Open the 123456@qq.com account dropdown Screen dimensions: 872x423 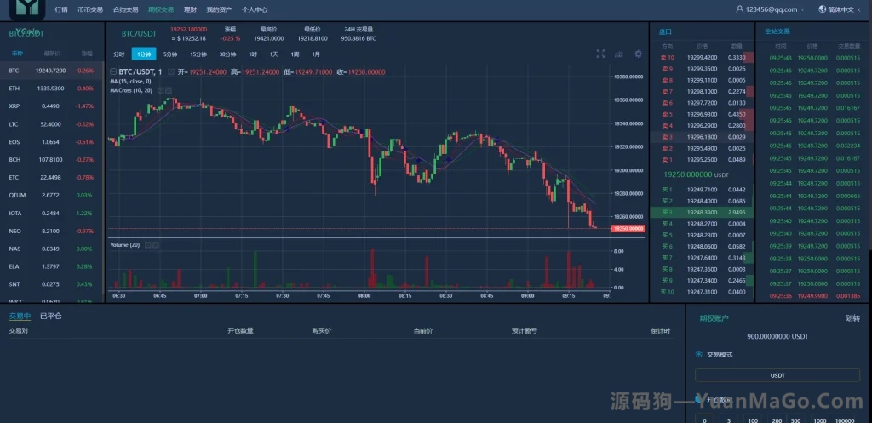[770, 9]
